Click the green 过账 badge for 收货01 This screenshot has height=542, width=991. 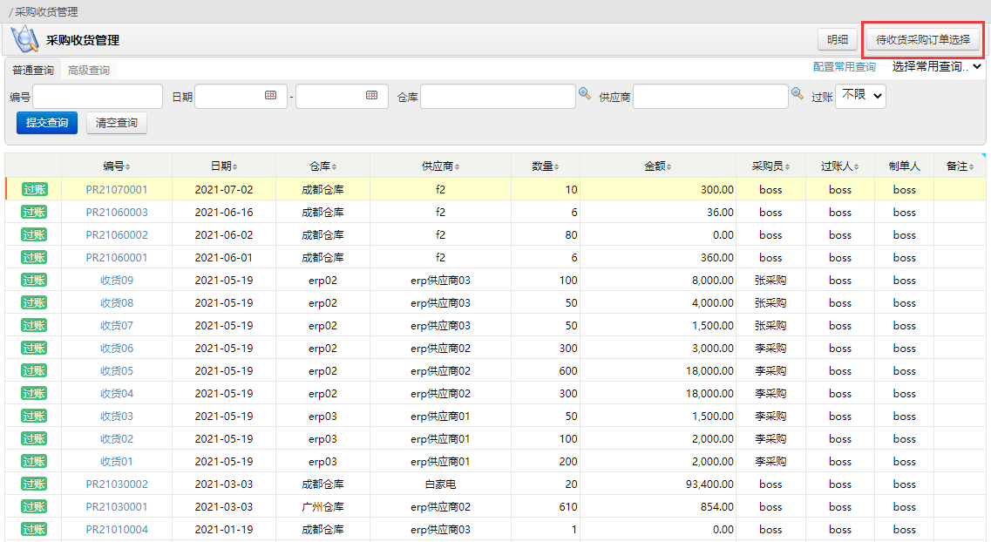tap(34, 462)
